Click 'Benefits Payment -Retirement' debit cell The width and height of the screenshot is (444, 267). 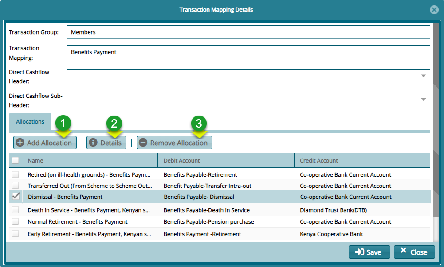[202, 234]
